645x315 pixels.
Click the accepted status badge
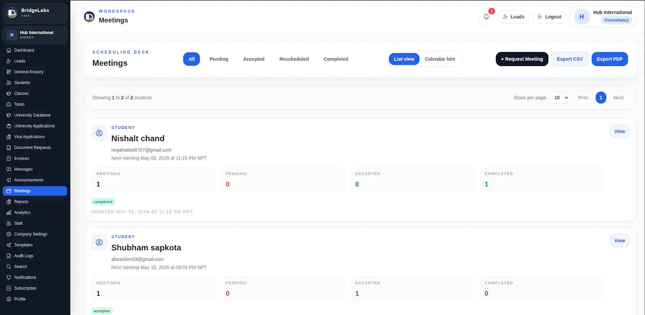pos(102,311)
